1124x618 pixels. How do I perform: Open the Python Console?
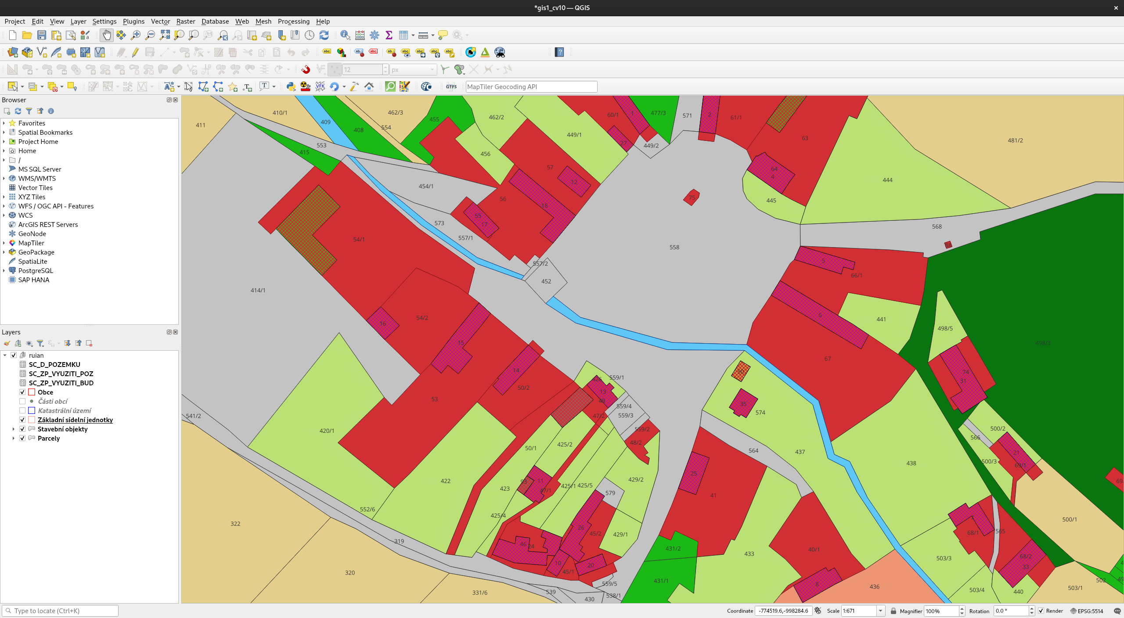point(291,86)
